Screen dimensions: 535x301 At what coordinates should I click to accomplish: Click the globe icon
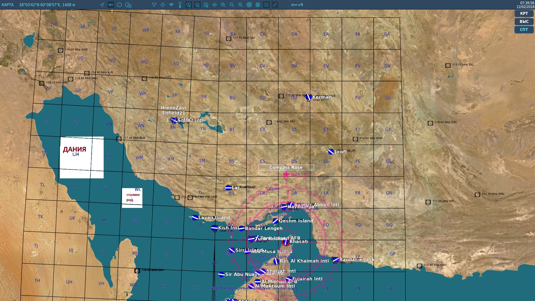click(x=258, y=5)
